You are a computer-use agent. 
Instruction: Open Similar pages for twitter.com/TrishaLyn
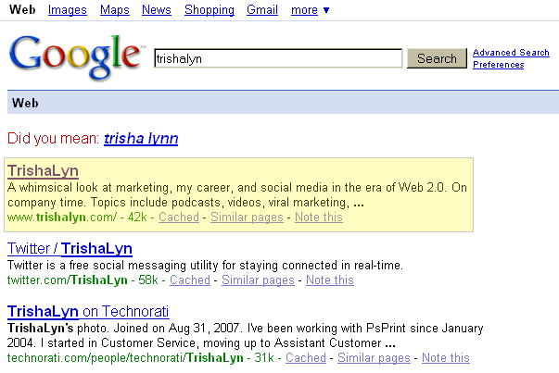258,280
